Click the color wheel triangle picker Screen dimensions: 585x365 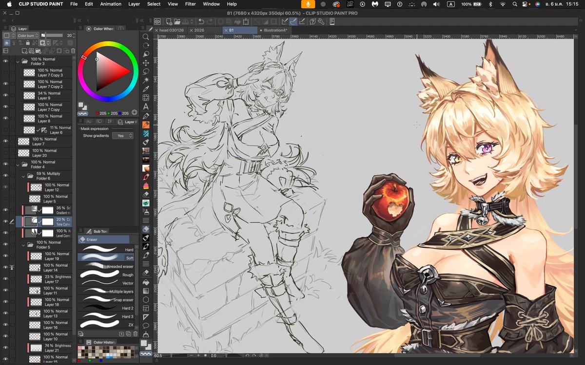coord(111,72)
